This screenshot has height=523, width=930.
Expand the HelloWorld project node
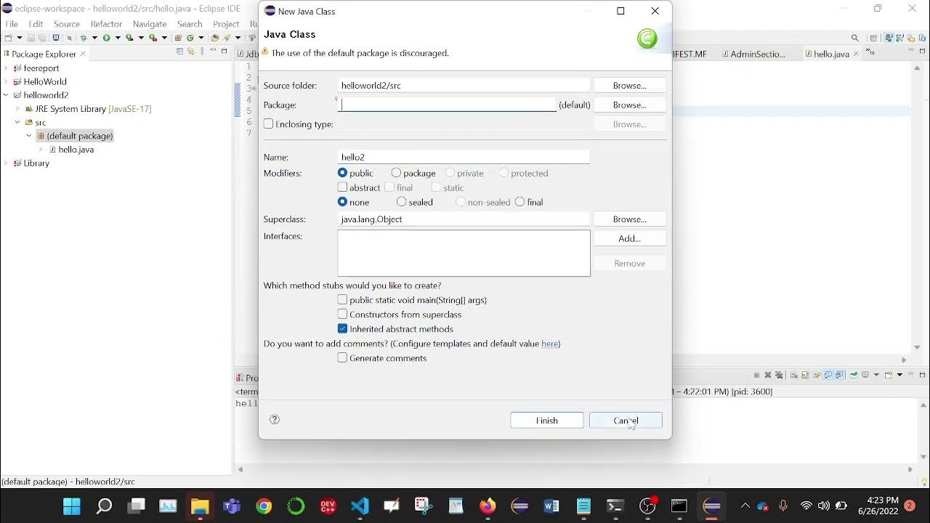point(6,82)
